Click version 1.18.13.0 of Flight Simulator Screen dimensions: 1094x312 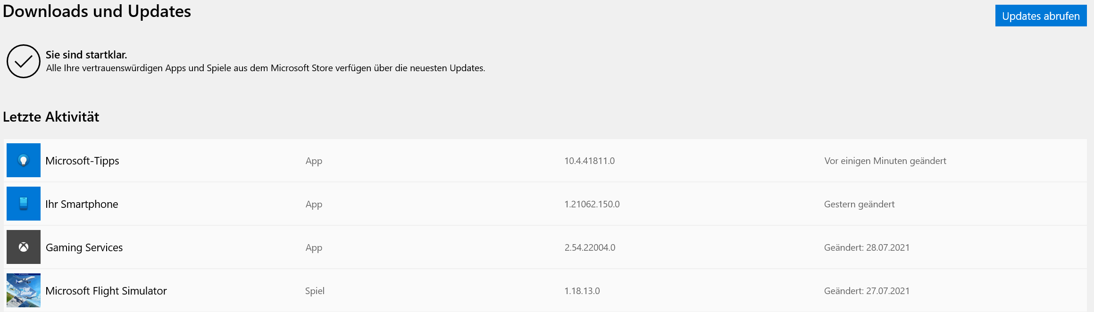pos(582,291)
